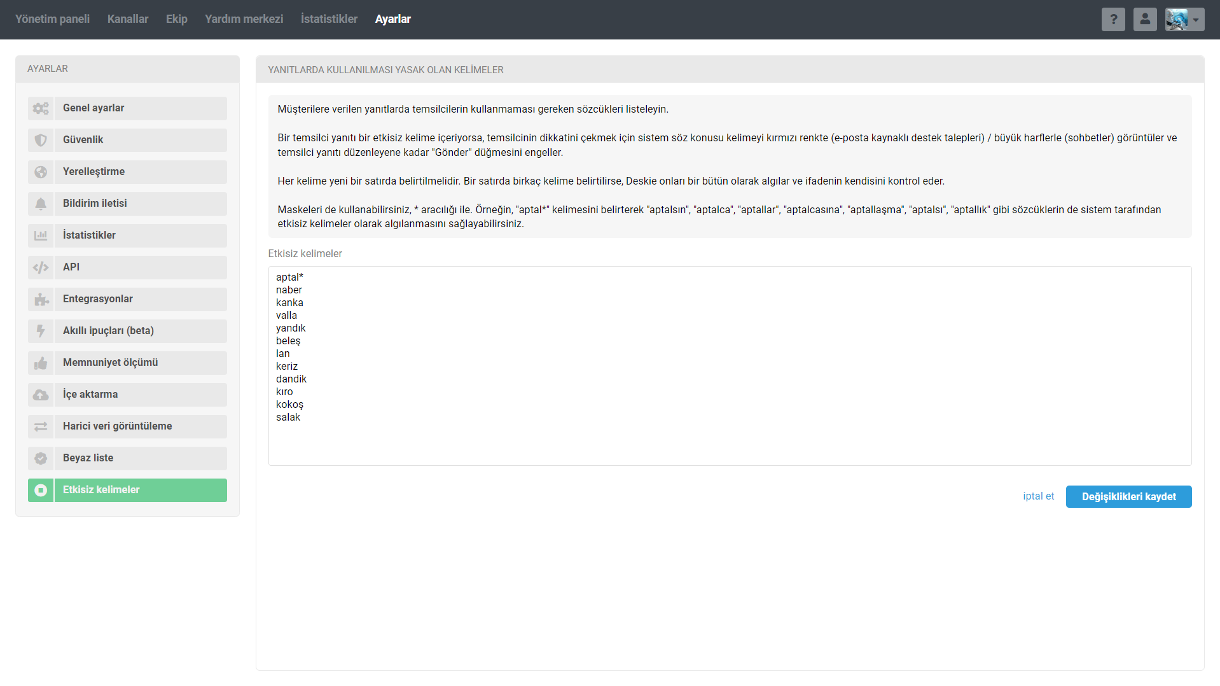Click the stop icon beside Etkisiz kelimeler
This screenshot has height=686, width=1220.
(x=41, y=490)
